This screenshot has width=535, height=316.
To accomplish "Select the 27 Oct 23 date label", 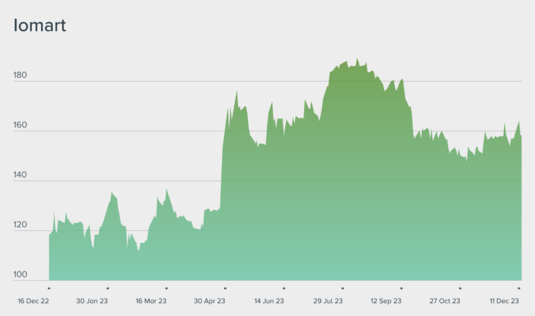I will [x=445, y=301].
